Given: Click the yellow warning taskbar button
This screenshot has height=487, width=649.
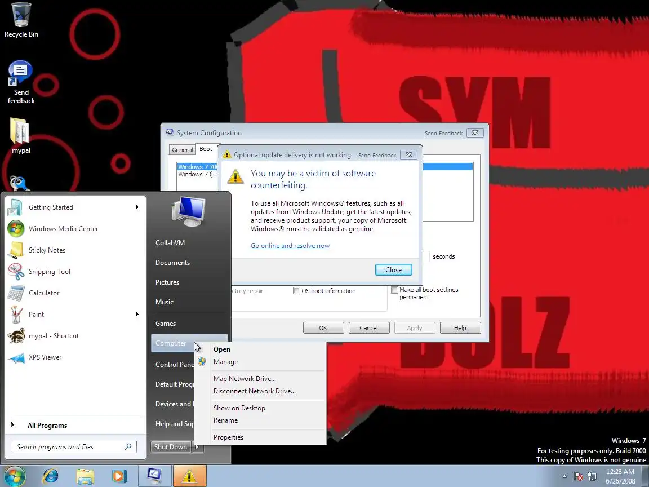Looking at the screenshot, I should [x=189, y=476].
